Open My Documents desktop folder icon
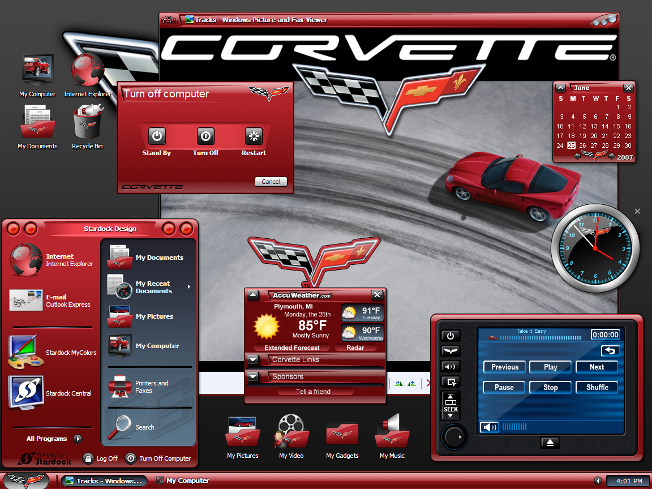Image resolution: width=652 pixels, height=489 pixels. [x=37, y=122]
